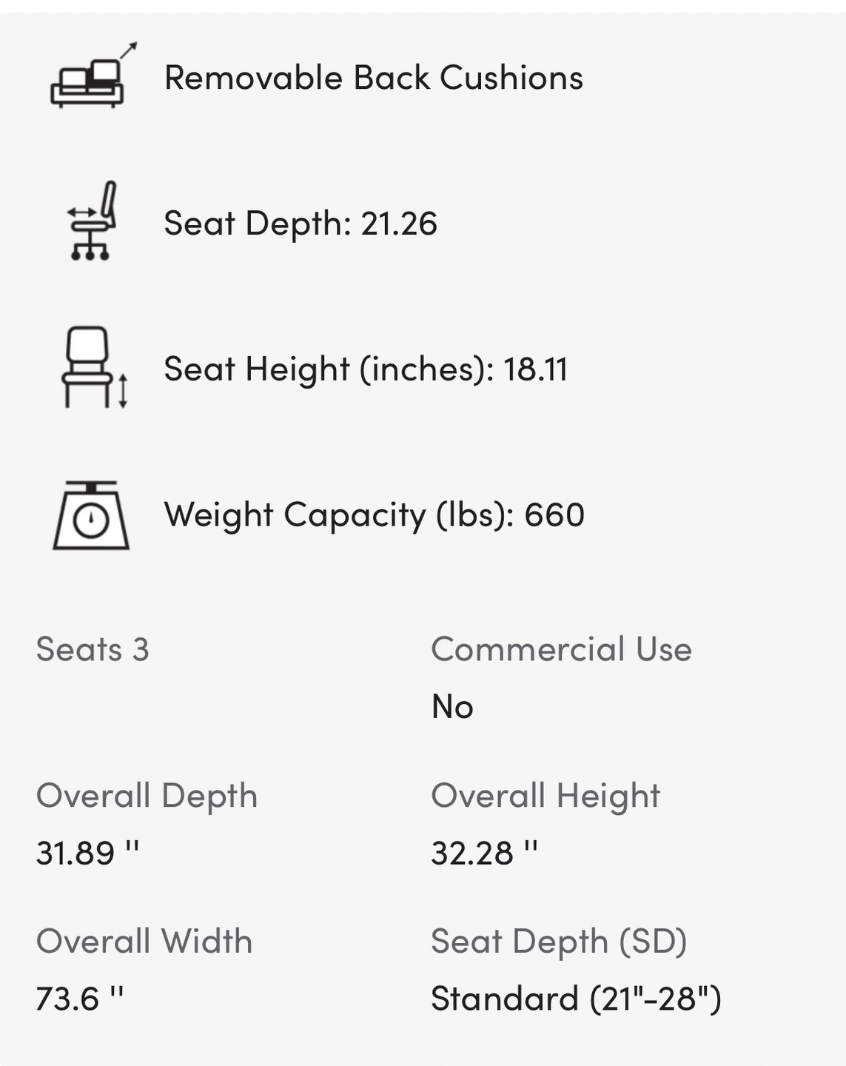Viewport: 846px width, 1066px height.
Task: Click the No value under Commercial Use
Action: click(452, 707)
